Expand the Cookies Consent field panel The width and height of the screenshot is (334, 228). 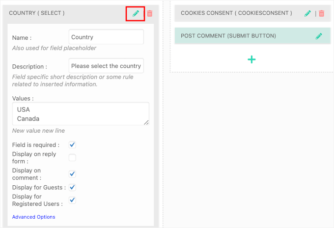coord(236,13)
